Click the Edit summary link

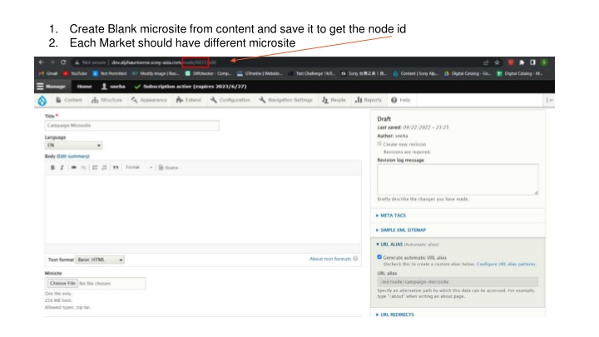[73, 156]
